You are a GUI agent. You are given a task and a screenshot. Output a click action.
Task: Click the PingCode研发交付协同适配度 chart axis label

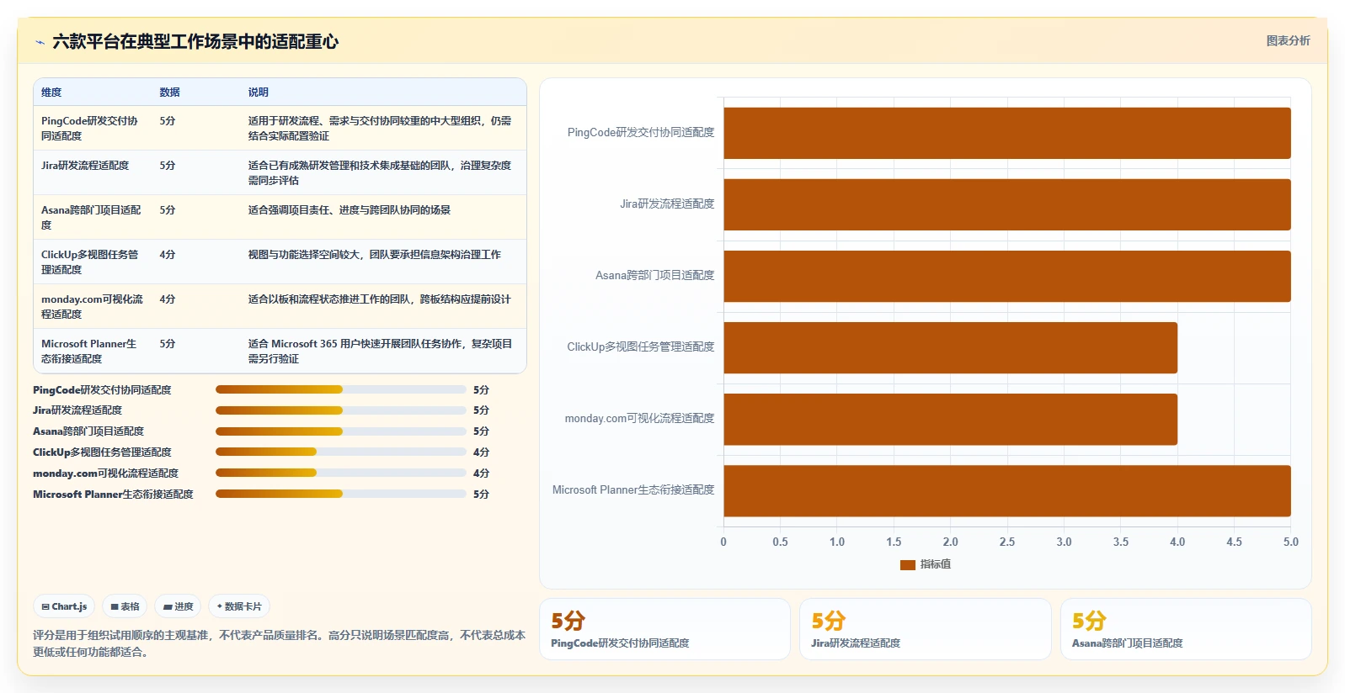click(641, 133)
